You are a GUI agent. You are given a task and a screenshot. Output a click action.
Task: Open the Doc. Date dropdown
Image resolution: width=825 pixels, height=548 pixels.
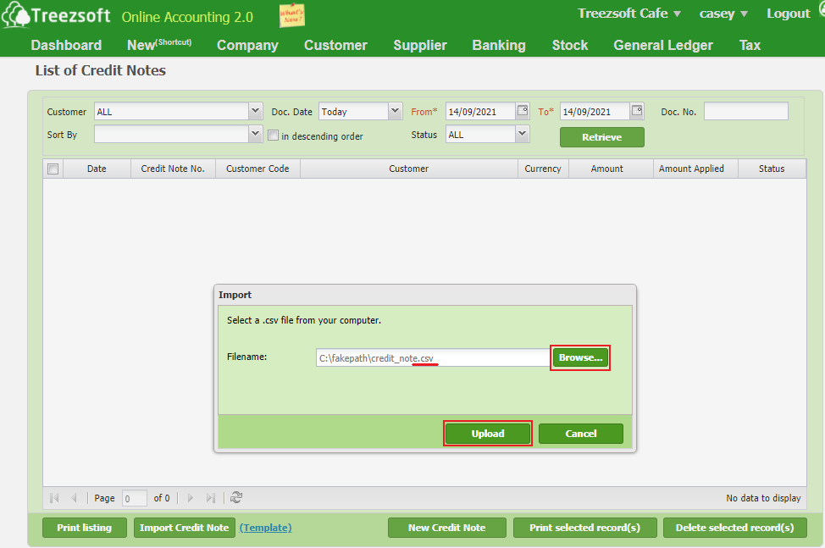[x=396, y=111]
